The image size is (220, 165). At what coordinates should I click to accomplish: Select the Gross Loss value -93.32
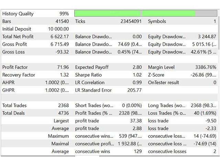click(62, 52)
